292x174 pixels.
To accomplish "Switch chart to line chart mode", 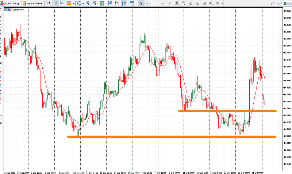I will coord(62,3).
